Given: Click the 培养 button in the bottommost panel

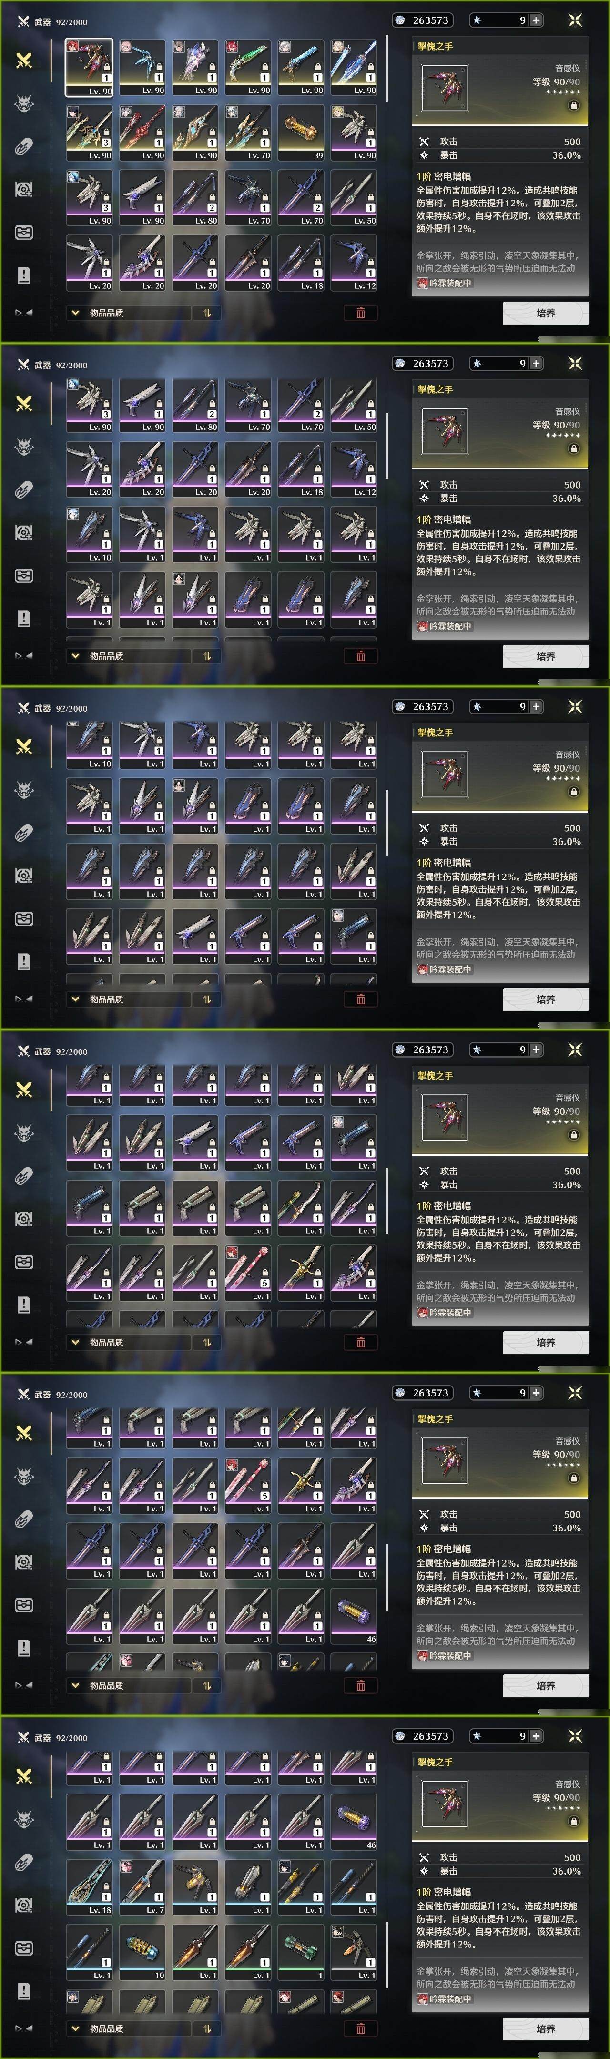Looking at the screenshot, I should click(546, 2028).
